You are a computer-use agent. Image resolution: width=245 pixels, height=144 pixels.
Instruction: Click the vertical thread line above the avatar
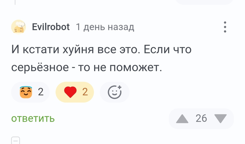point(16,2)
